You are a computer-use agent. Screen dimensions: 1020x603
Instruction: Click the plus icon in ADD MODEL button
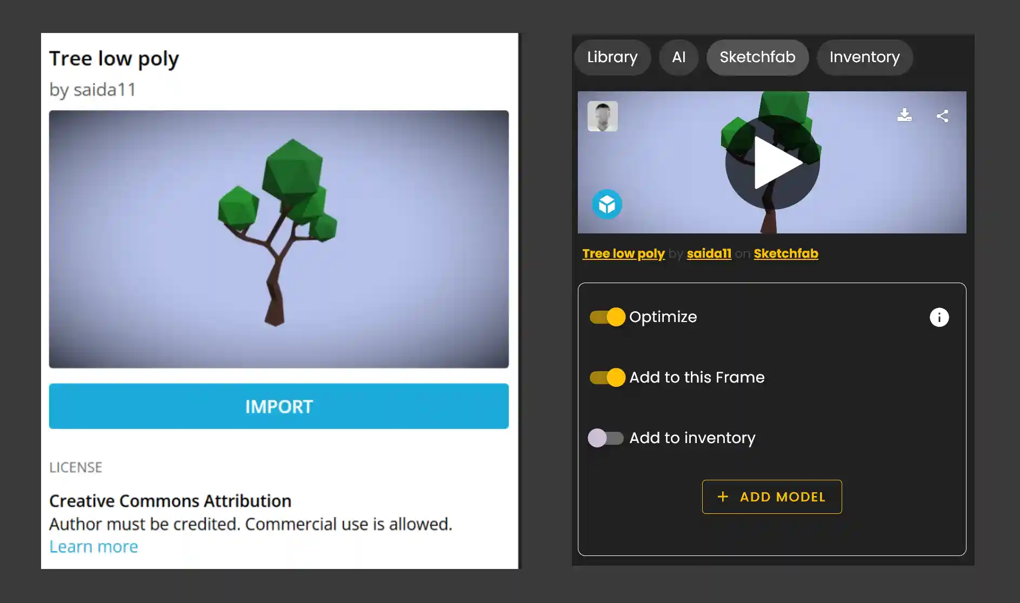tap(722, 497)
